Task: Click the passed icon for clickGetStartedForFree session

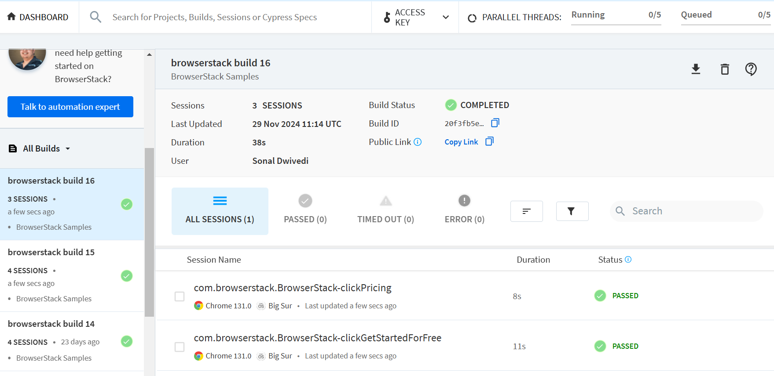Action: coord(600,346)
